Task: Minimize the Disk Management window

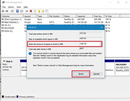Action: click(110, 2)
